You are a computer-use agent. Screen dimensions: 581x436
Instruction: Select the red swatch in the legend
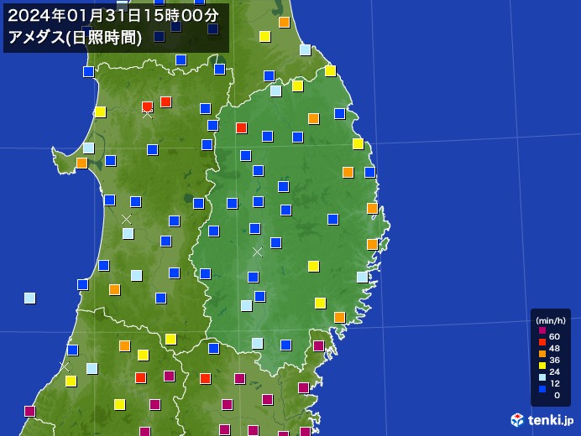(542, 342)
